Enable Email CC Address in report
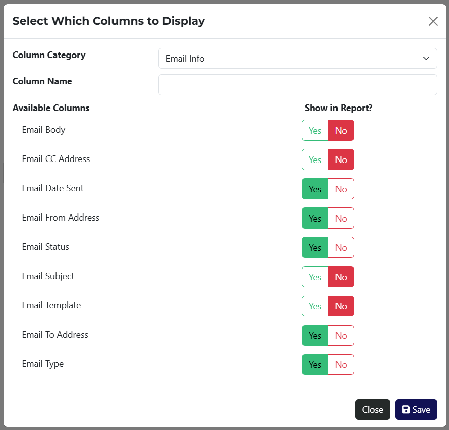Viewport: 449px width, 430px height. [315, 159]
